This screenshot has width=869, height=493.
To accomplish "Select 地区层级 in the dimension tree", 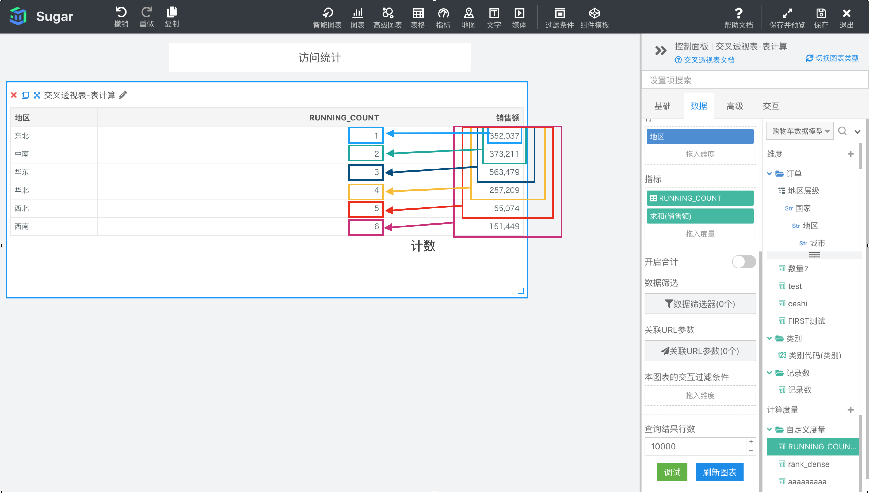I will [x=799, y=191].
